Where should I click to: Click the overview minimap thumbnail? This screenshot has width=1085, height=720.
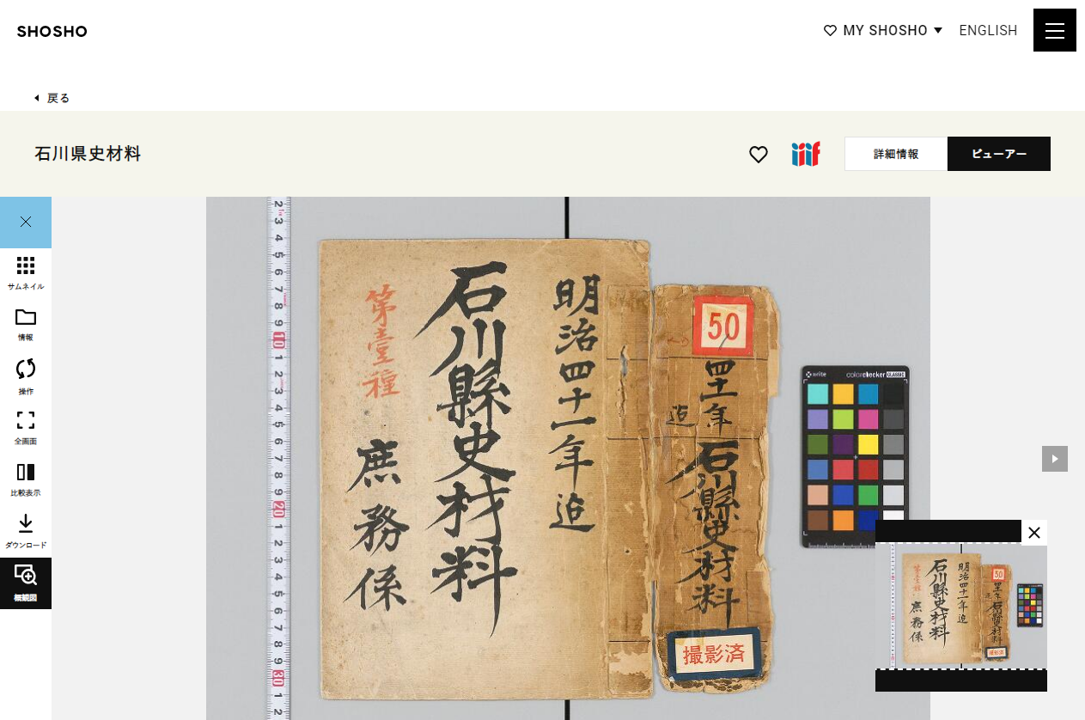(x=961, y=606)
